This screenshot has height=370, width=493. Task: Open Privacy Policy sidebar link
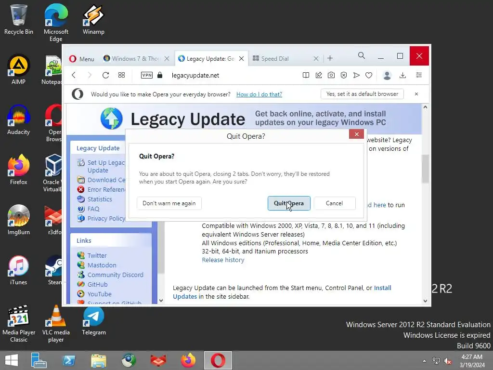[106, 218]
